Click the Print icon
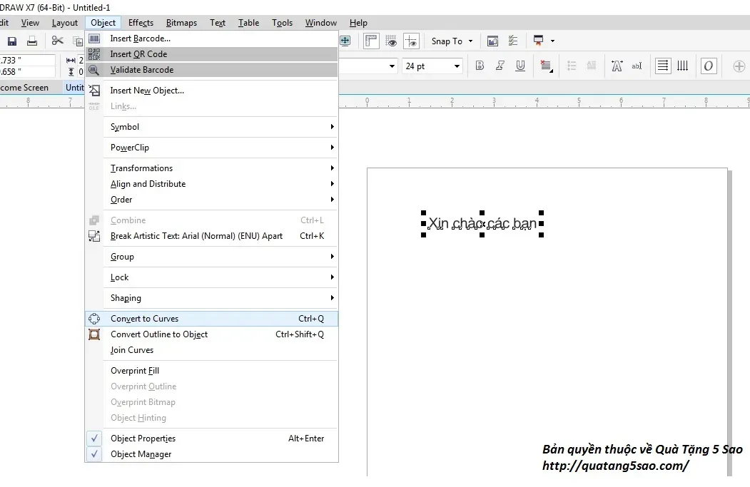The width and height of the screenshot is (750, 487). [x=32, y=41]
